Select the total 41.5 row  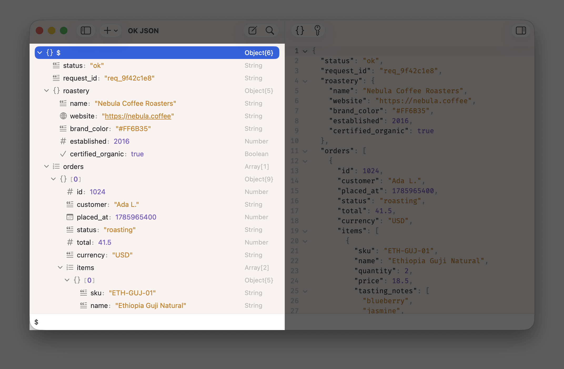157,242
